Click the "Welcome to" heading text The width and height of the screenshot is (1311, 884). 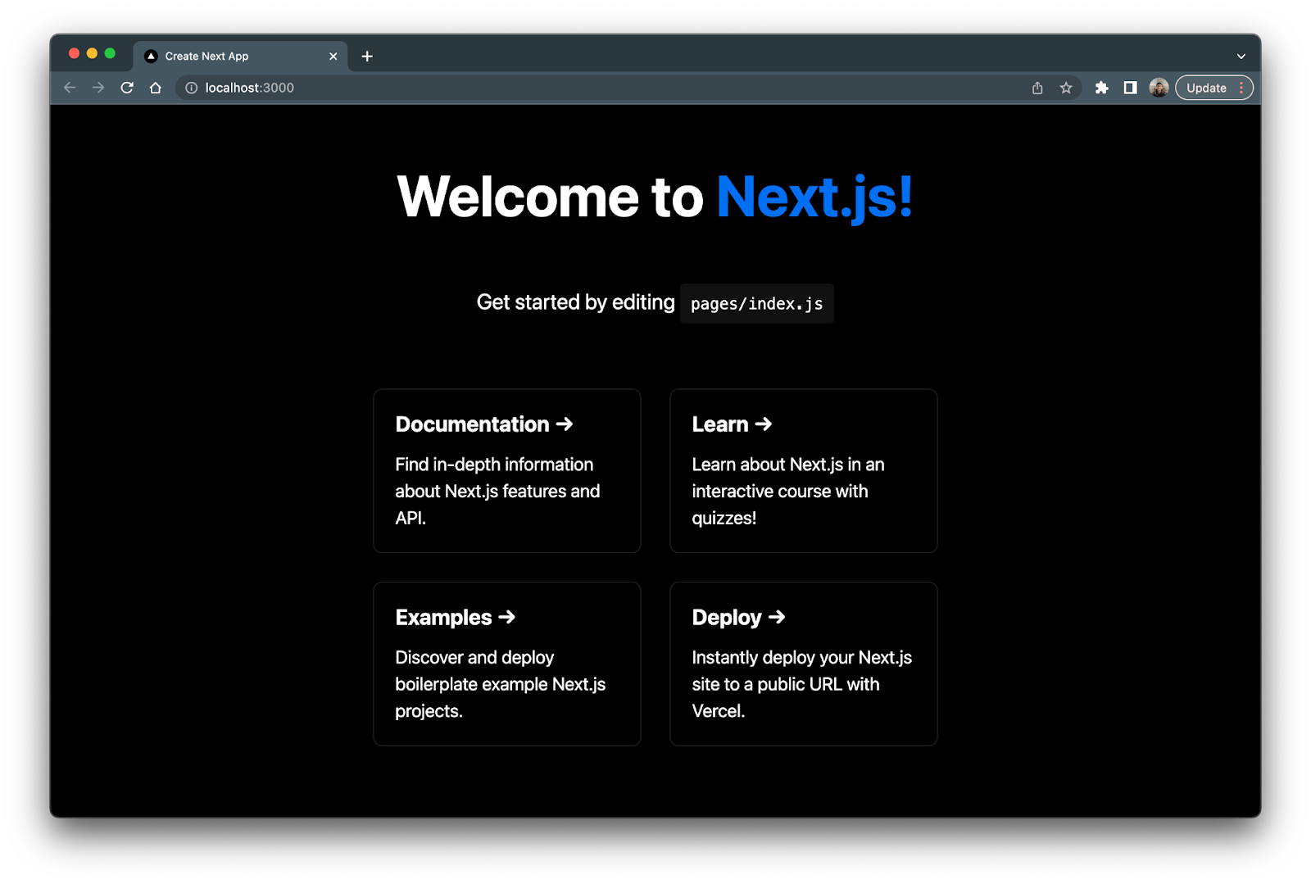coord(550,197)
